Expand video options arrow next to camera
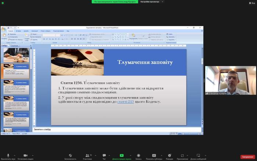 click(x=33, y=155)
